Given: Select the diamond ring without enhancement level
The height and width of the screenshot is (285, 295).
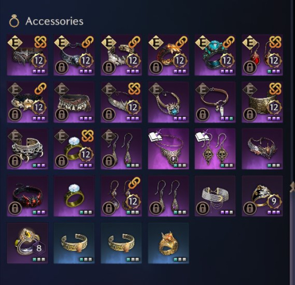Looking at the screenshot, I should pyautogui.click(x=74, y=196).
